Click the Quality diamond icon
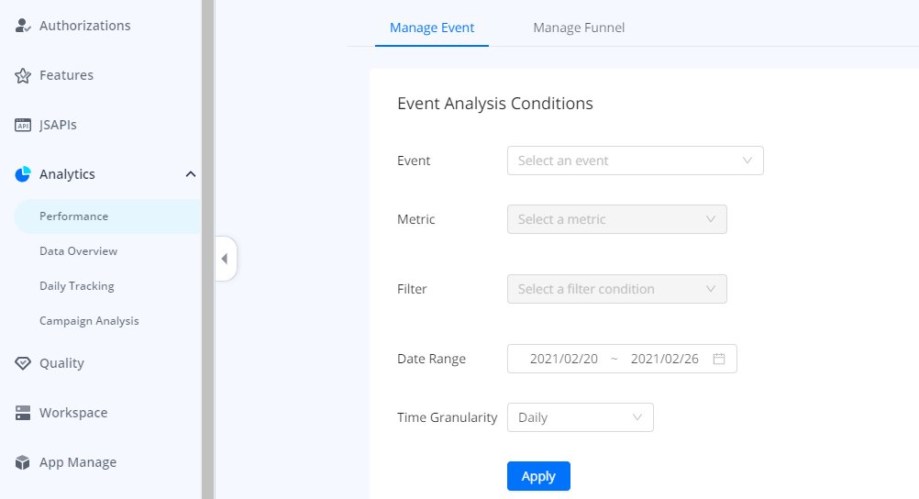919x499 pixels. click(x=23, y=363)
